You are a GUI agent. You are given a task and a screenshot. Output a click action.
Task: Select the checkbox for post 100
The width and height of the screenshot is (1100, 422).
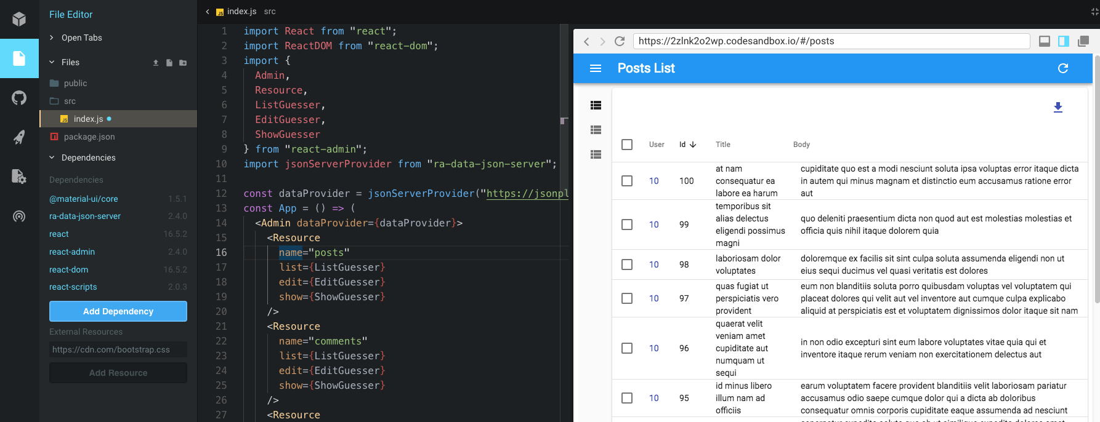pos(627,181)
